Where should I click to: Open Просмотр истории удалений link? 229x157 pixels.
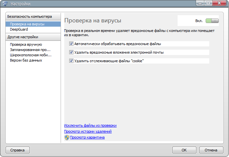coord(88,131)
